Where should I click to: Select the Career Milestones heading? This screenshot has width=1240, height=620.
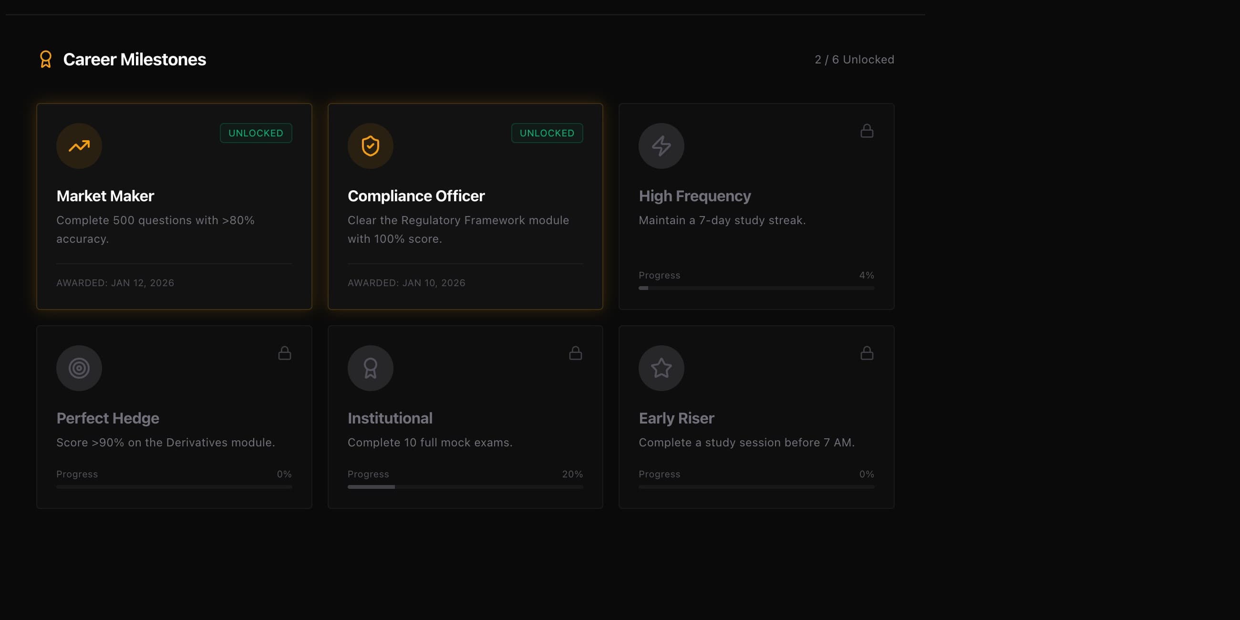[135, 59]
